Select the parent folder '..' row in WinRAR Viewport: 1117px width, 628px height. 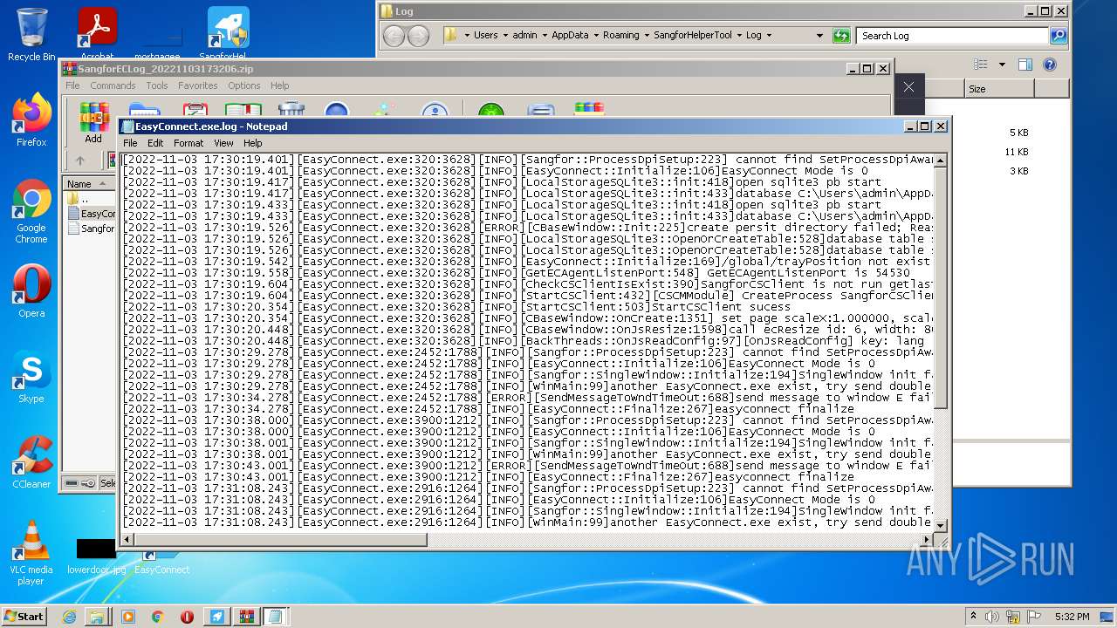click(x=91, y=199)
